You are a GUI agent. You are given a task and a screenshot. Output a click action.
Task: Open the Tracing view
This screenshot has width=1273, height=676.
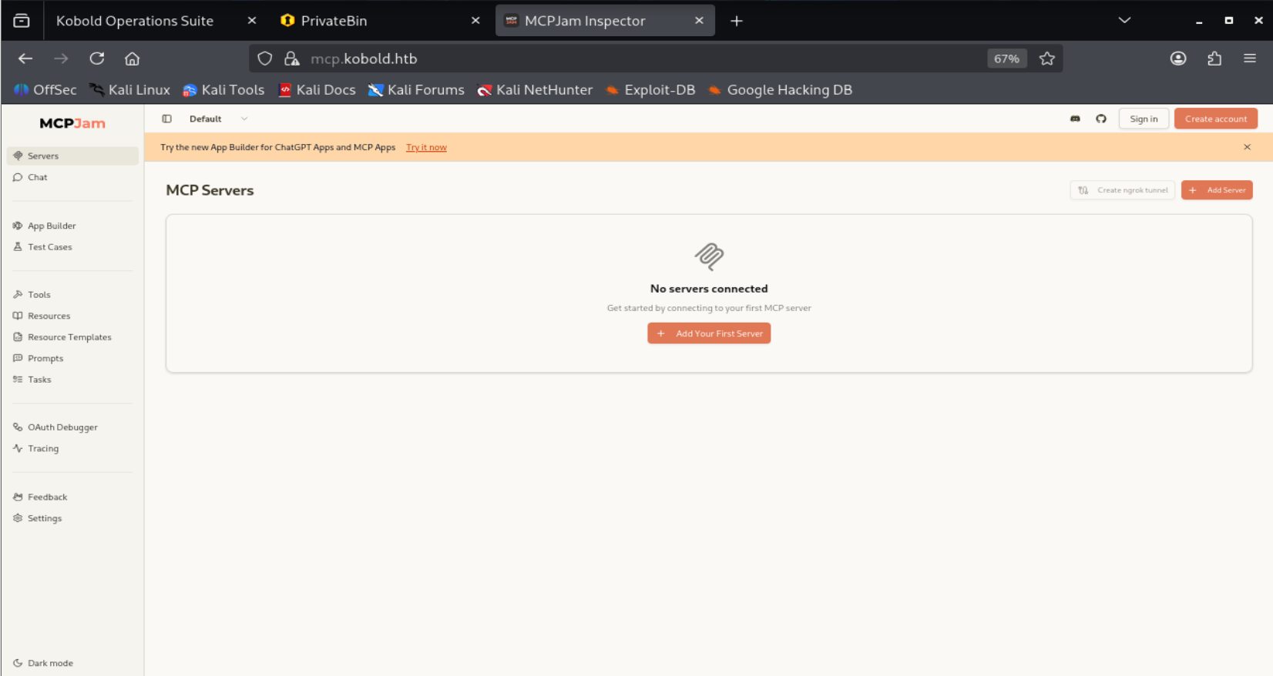tap(72, 448)
